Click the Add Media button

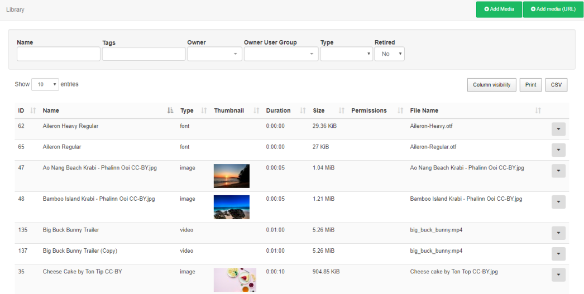coord(499,9)
